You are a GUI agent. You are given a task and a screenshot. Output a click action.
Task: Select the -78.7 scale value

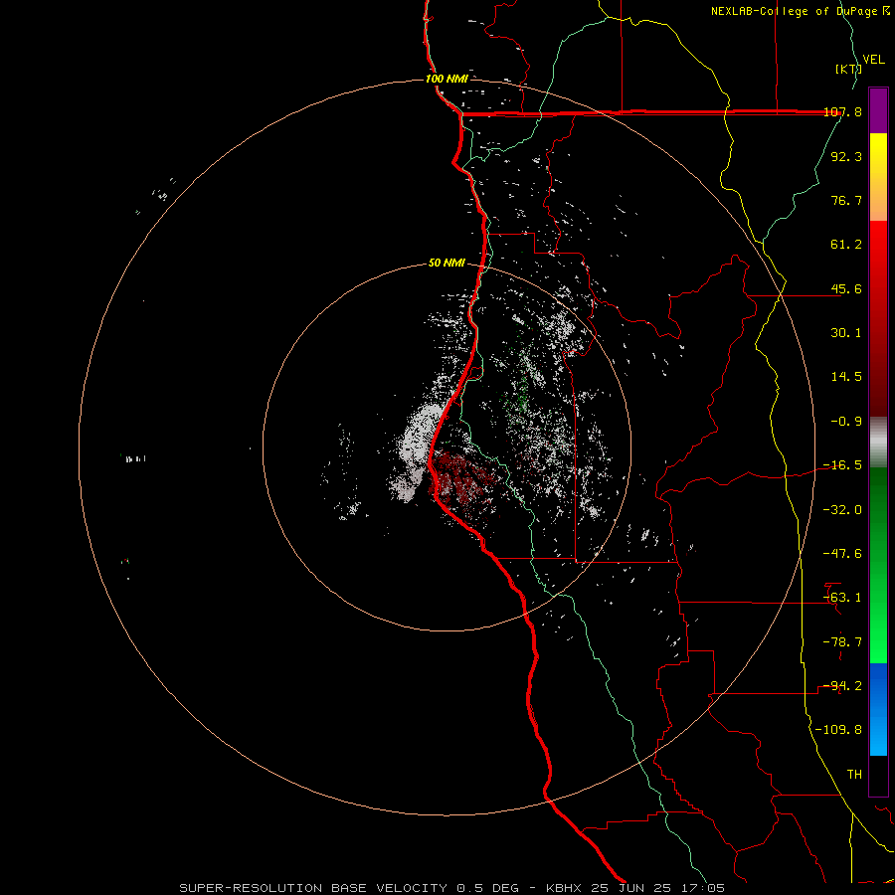pyautogui.click(x=843, y=642)
